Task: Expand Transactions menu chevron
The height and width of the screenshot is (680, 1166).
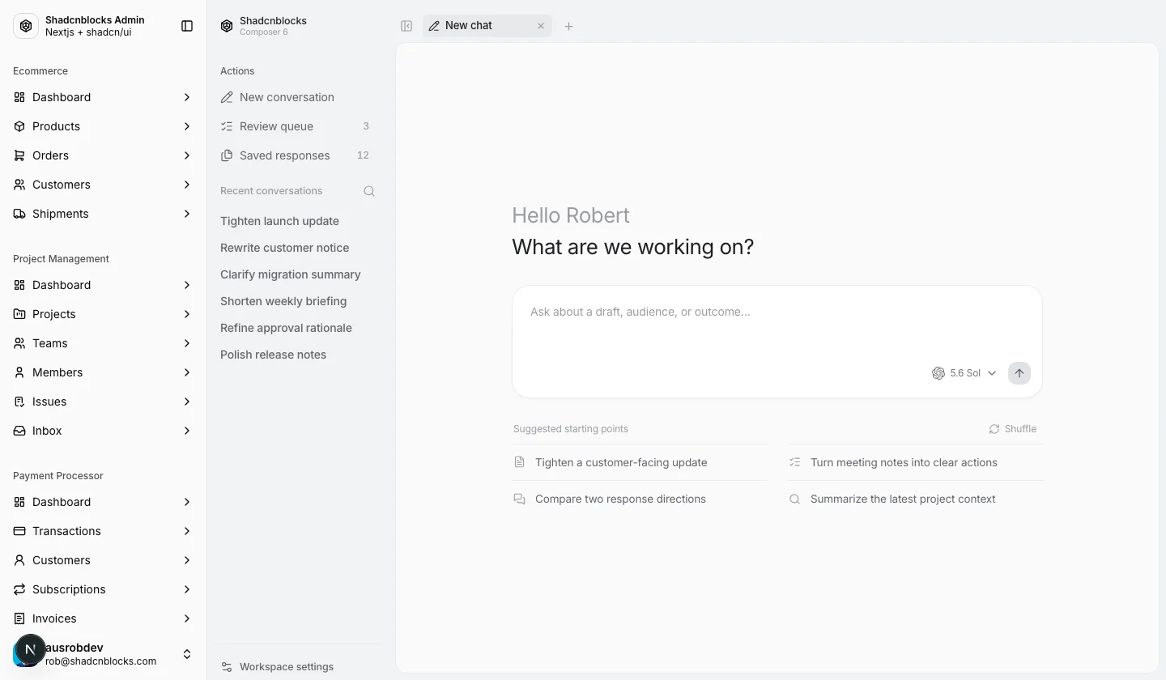Action: 187,531
